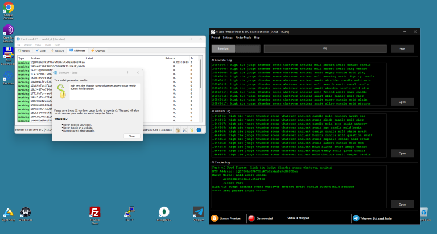This screenshot has height=234, width=437.
Task: Click the red Disconnected status indicator
Action: pos(252,218)
